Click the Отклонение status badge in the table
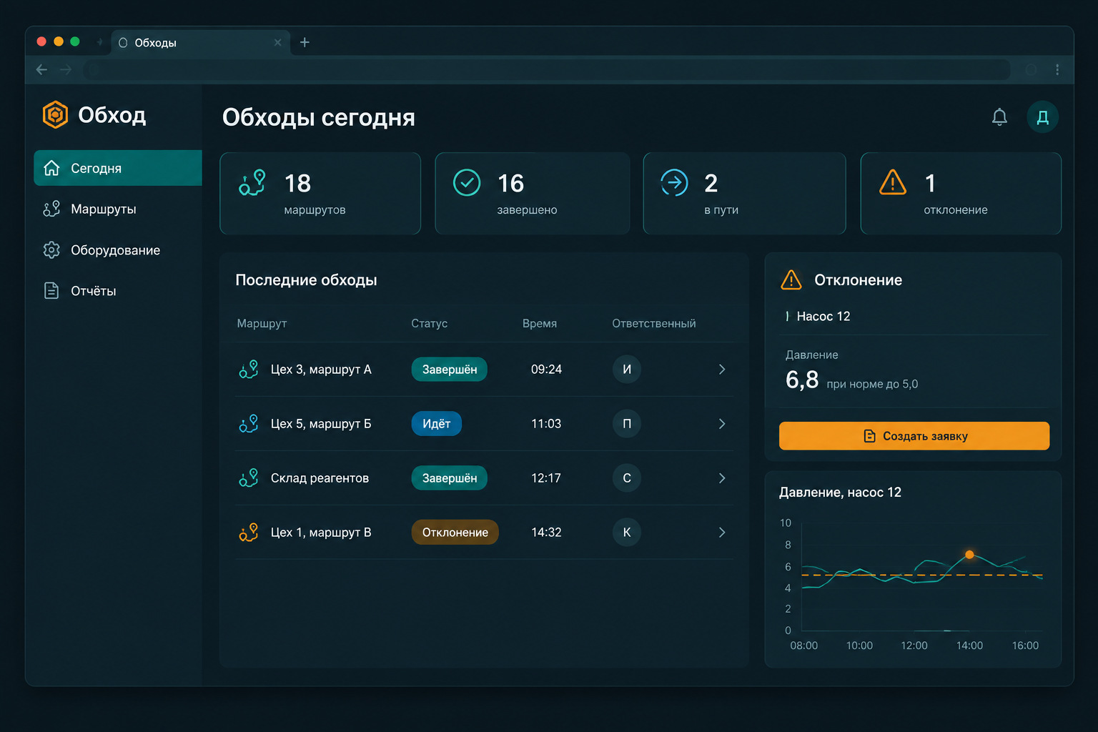Image resolution: width=1098 pixels, height=732 pixels. point(455,533)
